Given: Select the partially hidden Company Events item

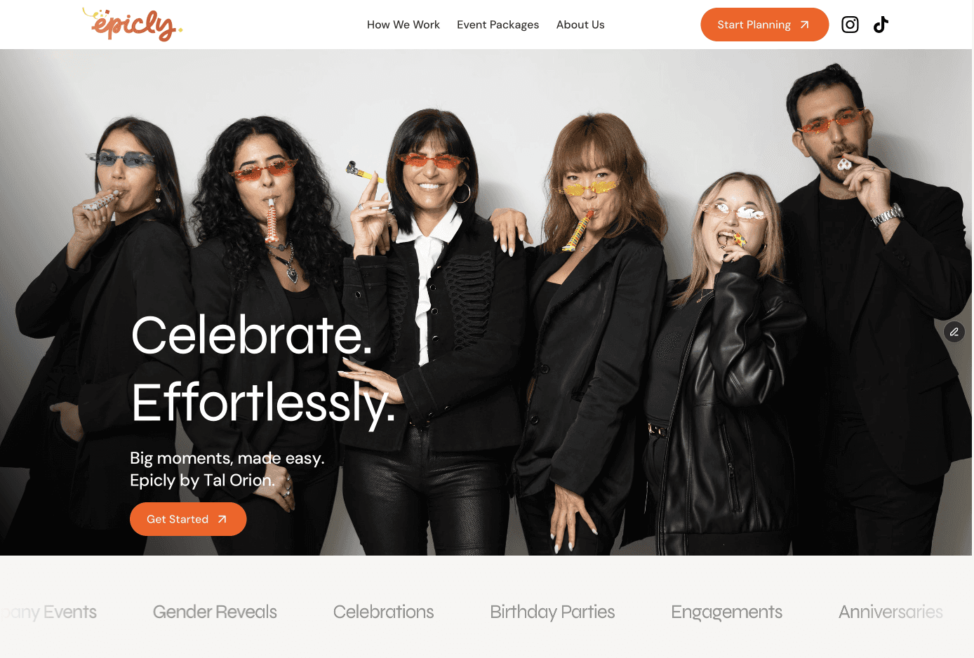Looking at the screenshot, I should pos(48,612).
